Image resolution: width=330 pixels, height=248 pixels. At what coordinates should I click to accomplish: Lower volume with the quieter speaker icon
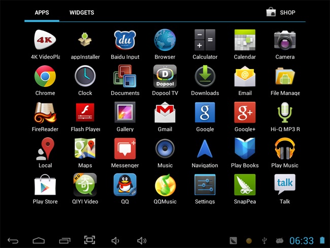(x=115, y=240)
